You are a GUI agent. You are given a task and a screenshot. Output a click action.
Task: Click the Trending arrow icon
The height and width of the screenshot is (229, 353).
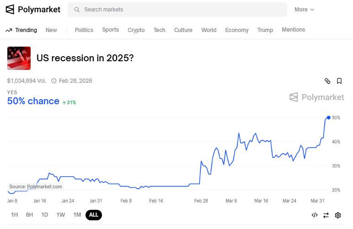[9, 30]
